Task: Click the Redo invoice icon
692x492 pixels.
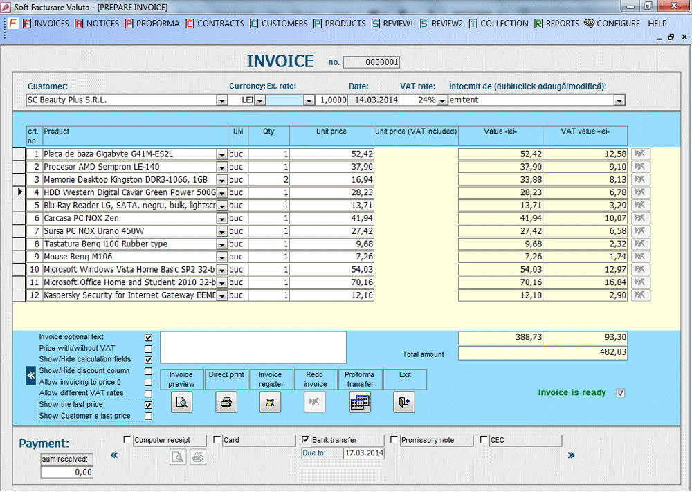Action: (315, 402)
